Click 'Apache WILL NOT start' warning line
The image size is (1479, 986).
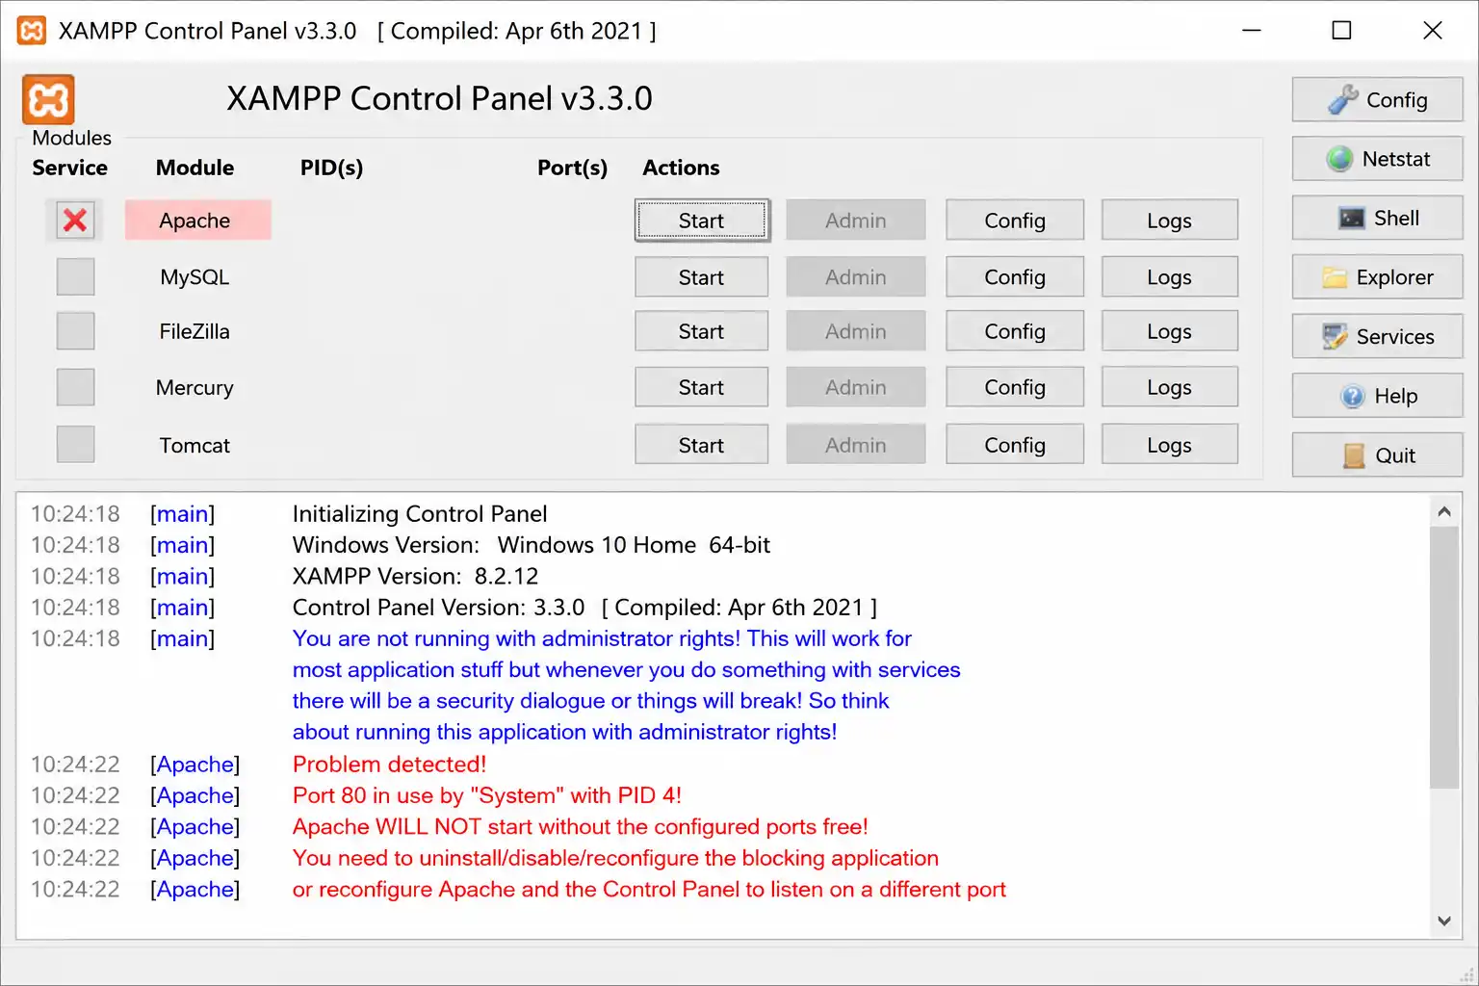click(580, 826)
